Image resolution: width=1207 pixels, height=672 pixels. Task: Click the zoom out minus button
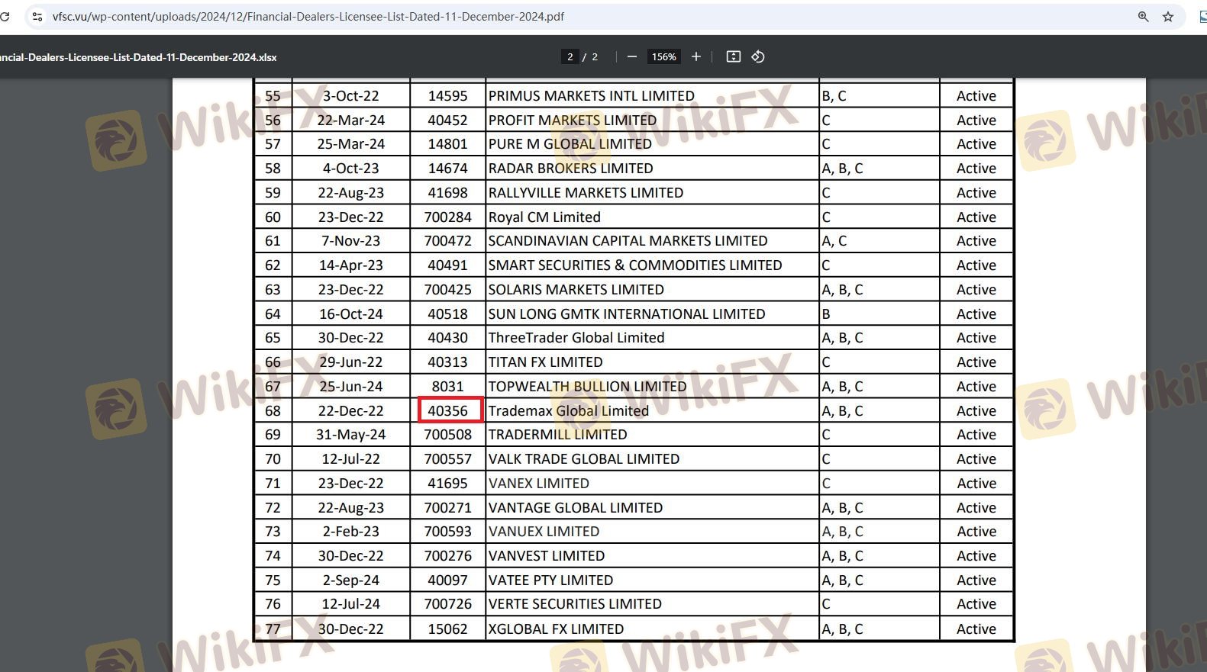click(x=631, y=56)
